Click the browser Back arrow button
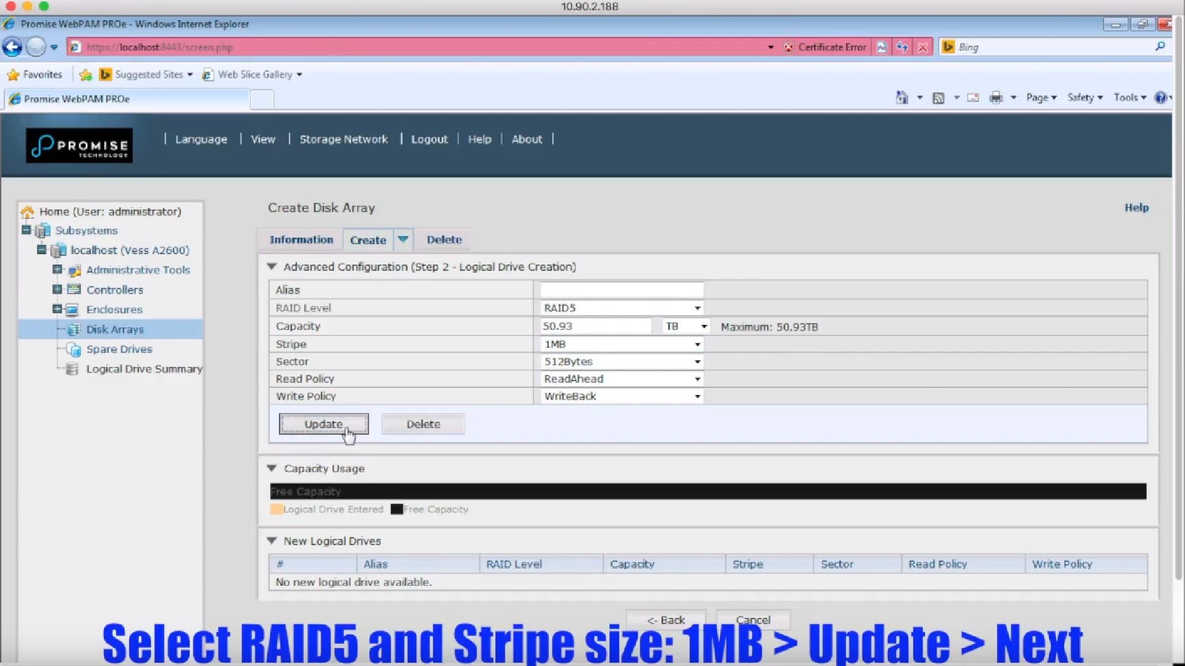The height and width of the screenshot is (666, 1185). (x=12, y=47)
